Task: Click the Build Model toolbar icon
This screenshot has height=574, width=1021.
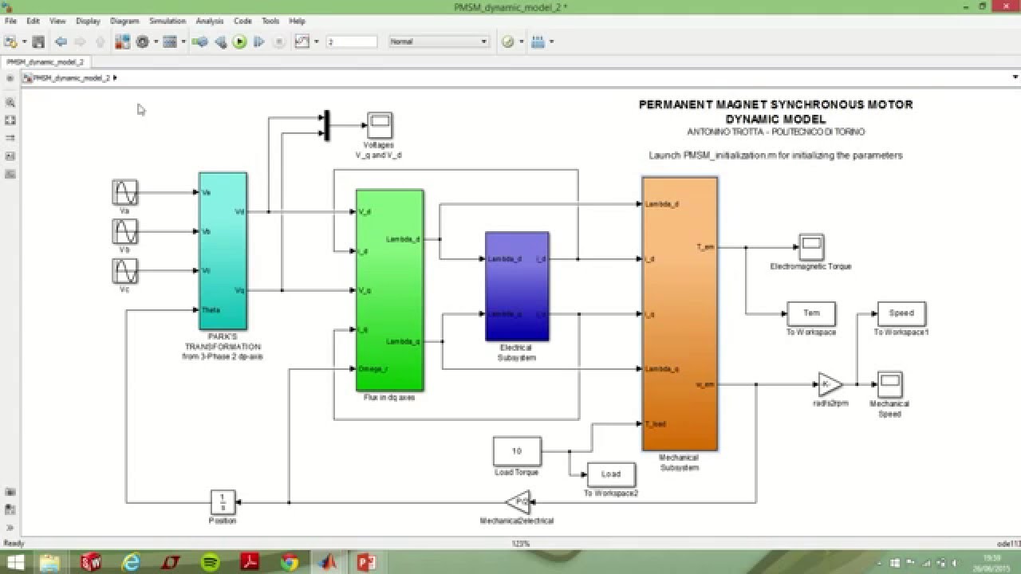Action: pos(538,41)
